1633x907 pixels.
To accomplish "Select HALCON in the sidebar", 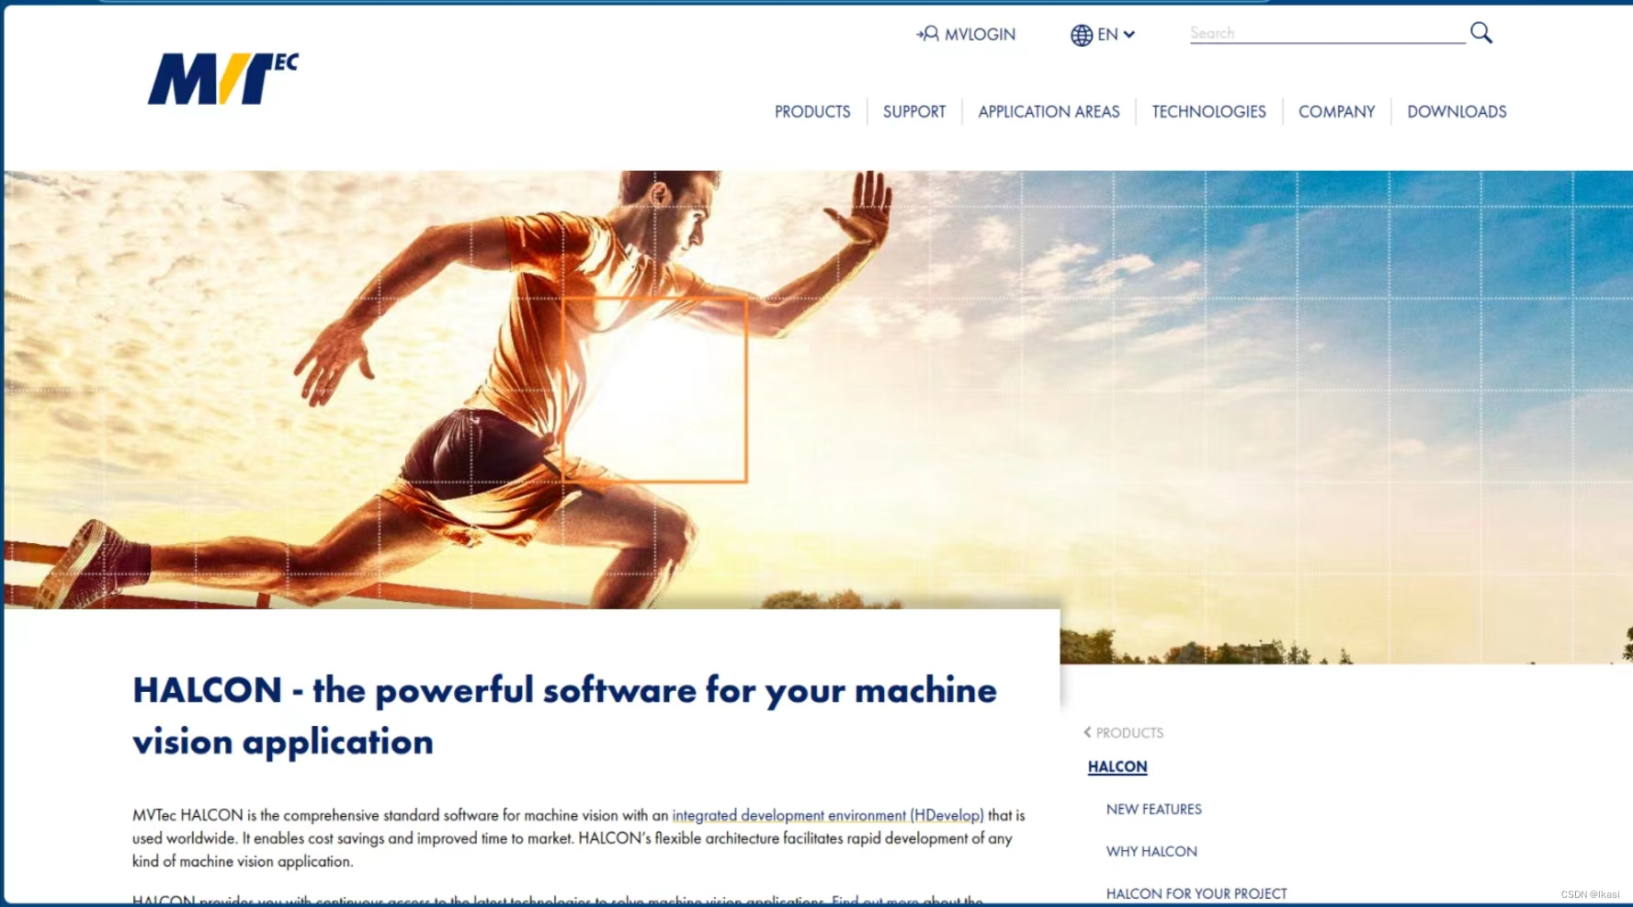I will pos(1117,766).
